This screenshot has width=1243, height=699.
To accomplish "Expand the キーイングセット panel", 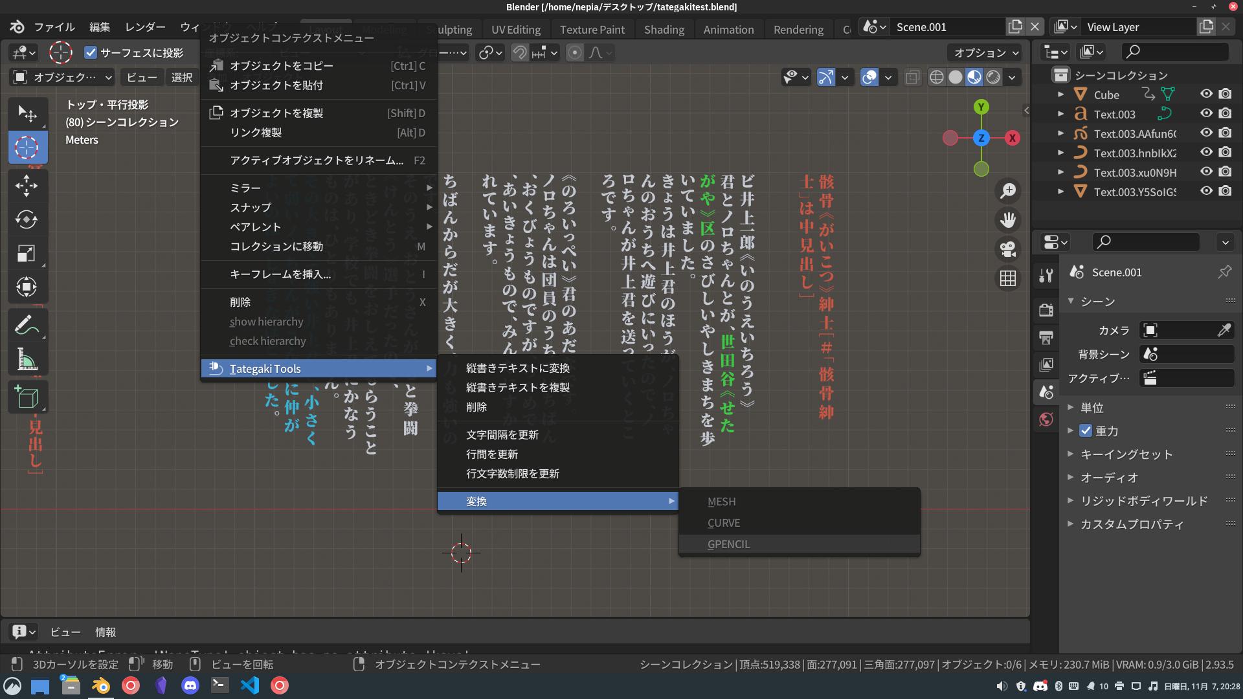I will pos(1126,454).
